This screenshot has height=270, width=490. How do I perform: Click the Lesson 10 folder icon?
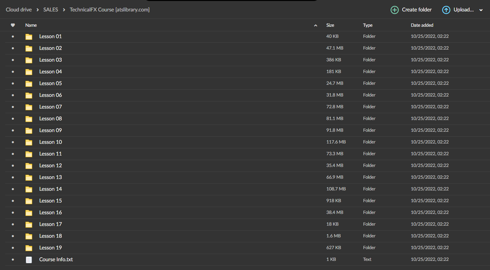29,142
